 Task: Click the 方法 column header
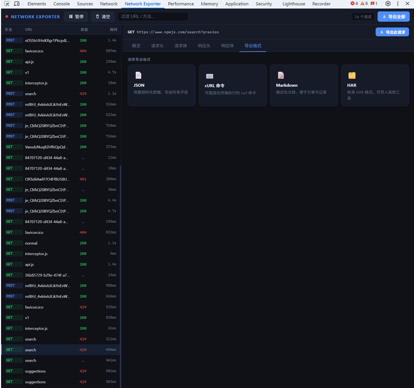(8, 30)
